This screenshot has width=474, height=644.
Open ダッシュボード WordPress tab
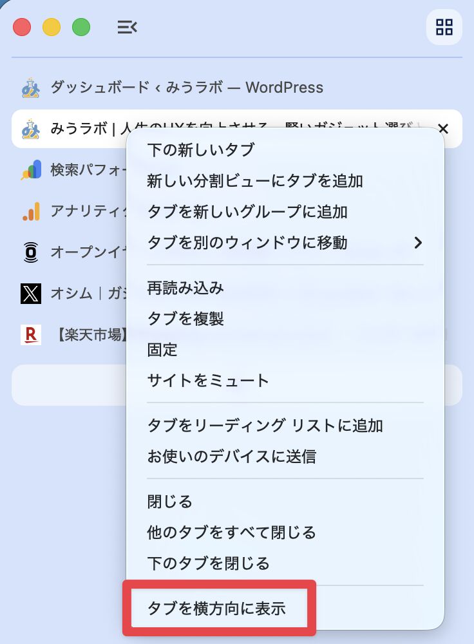[187, 88]
